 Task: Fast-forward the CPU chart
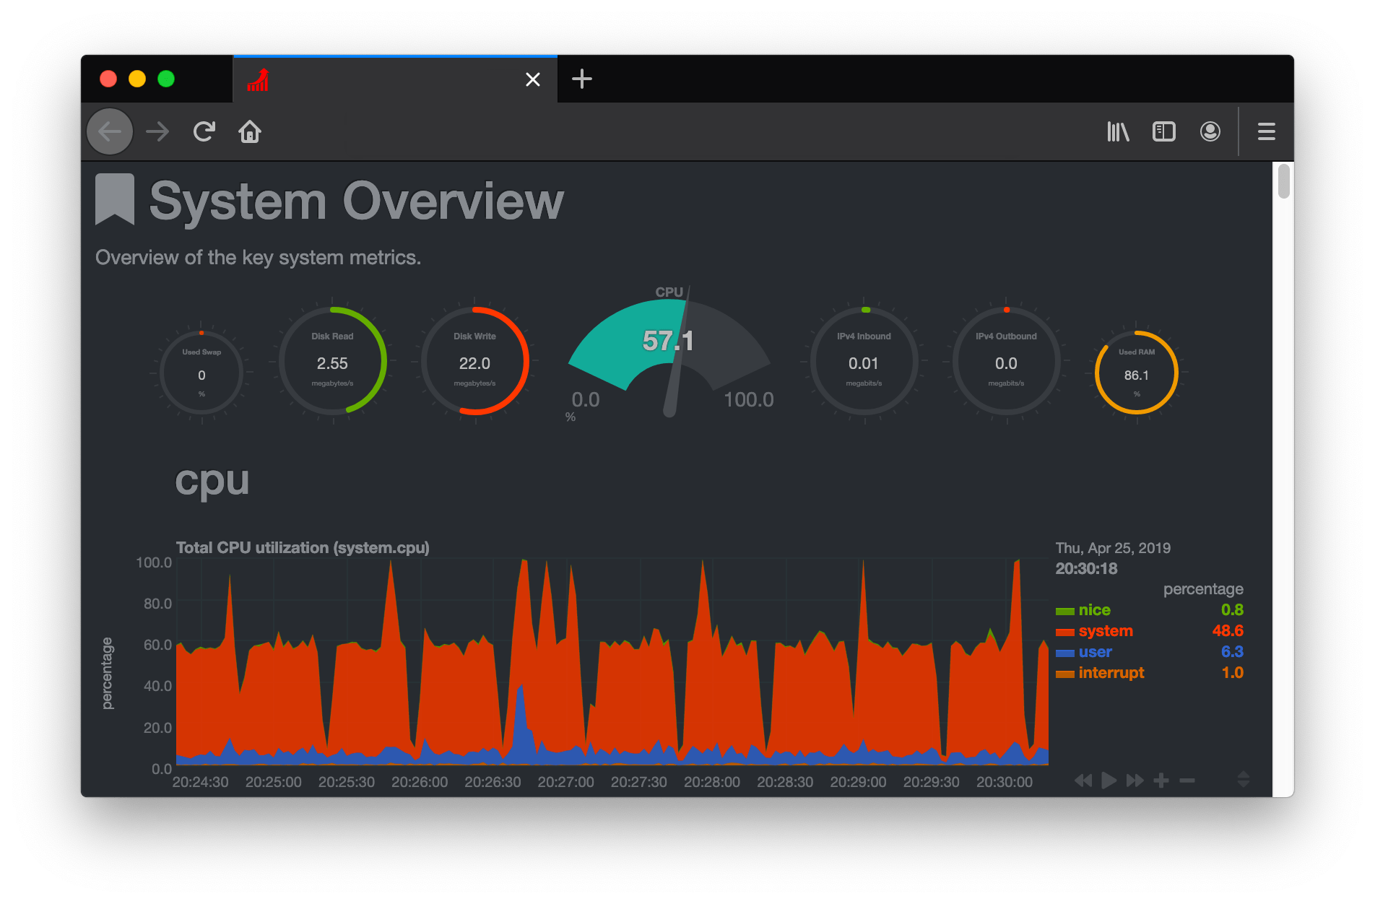pyautogui.click(x=1135, y=781)
